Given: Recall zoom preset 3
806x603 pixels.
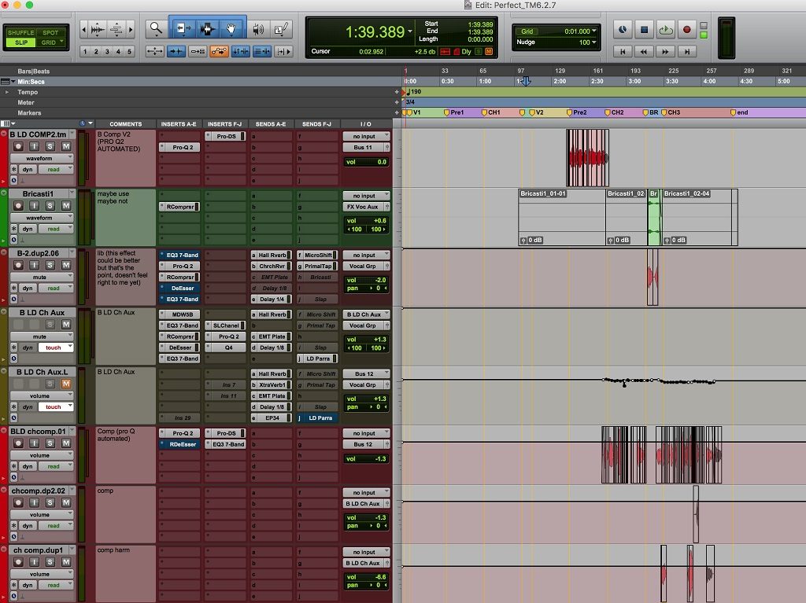Looking at the screenshot, I should [x=107, y=51].
